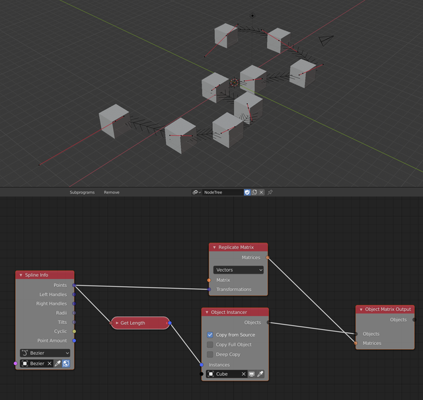The height and width of the screenshot is (400, 423).
Task: Duplicate the NodeTree with copy icon
Action: 254,192
